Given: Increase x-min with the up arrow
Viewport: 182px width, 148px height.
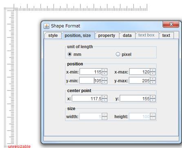Looking at the screenshot, I should pos(104,70).
